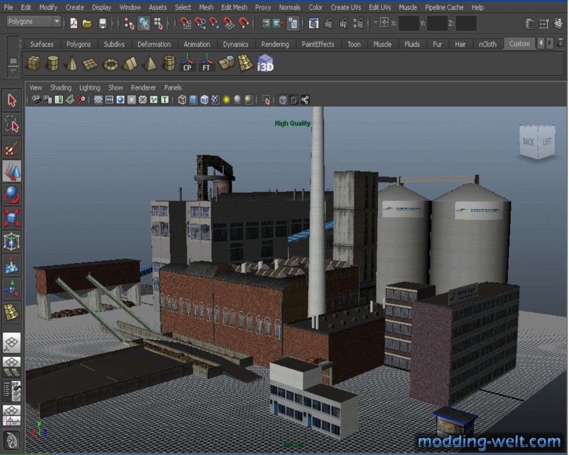The image size is (569, 455).
Task: Activate the Rotate tool
Action: (12, 195)
